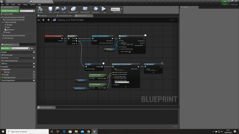239x134 pixels.
Task: Click the My Blueprint search field
Action: 20,48
